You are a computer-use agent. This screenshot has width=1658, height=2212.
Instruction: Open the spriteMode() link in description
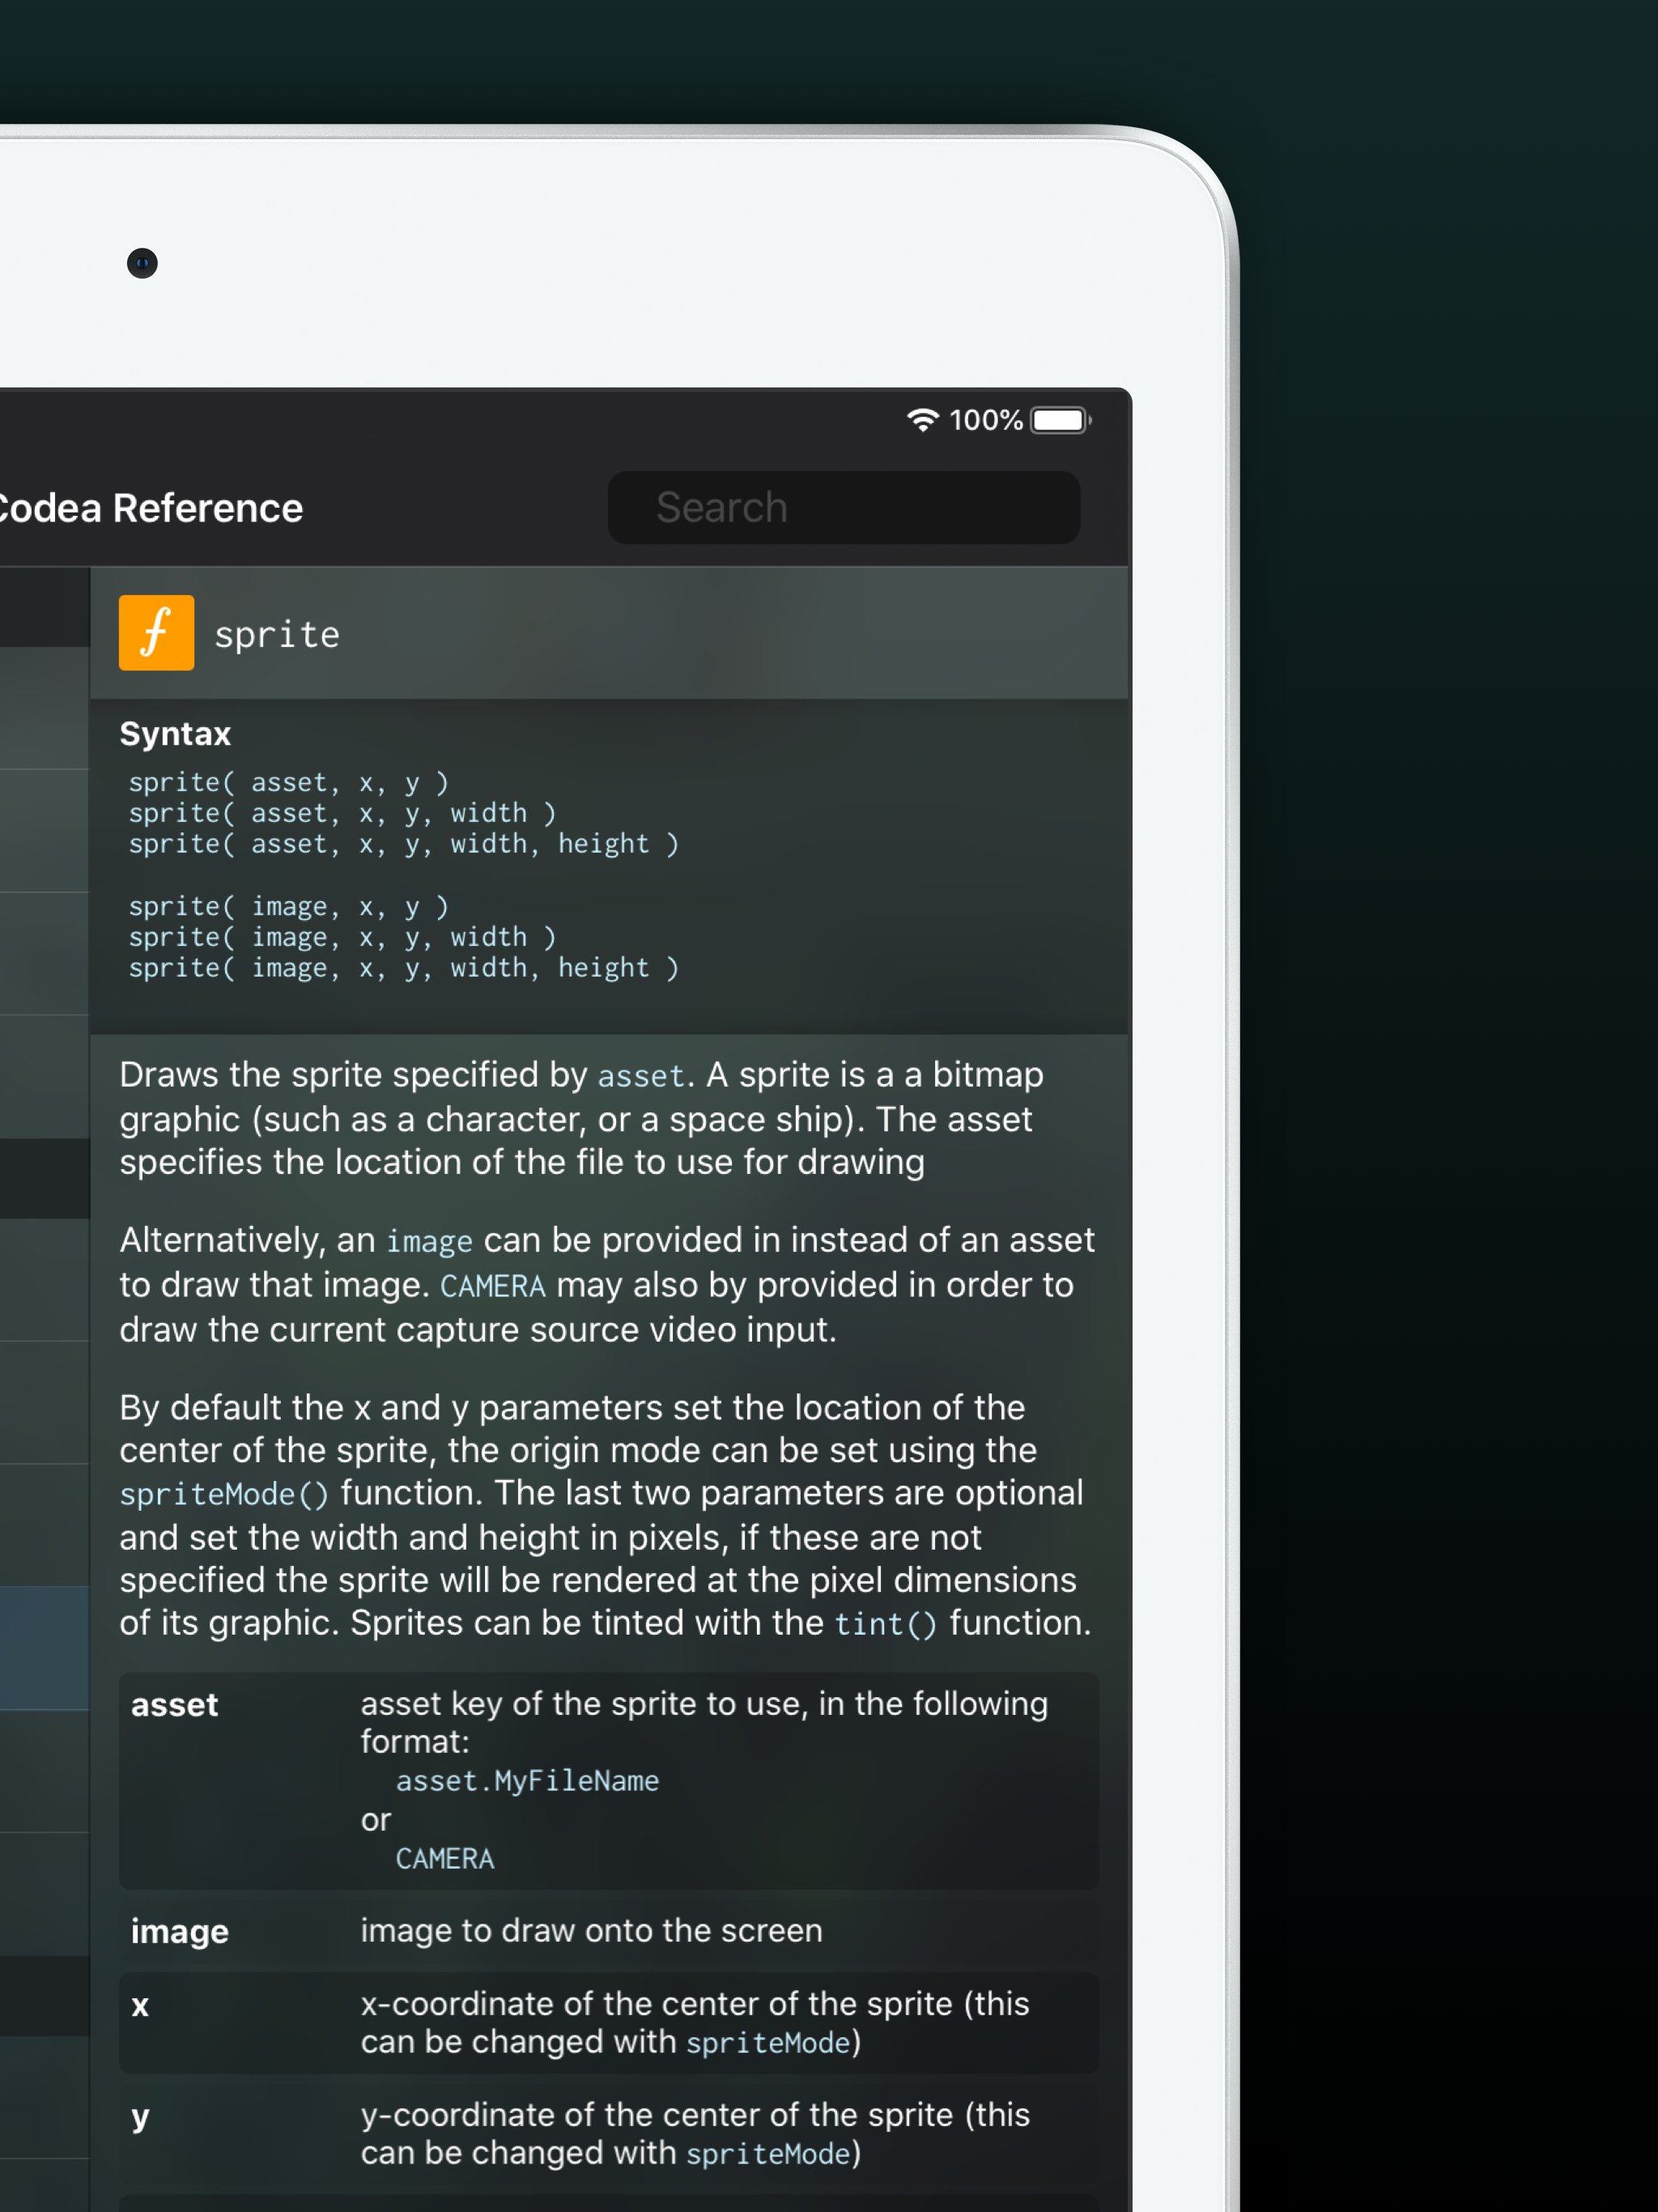223,1494
